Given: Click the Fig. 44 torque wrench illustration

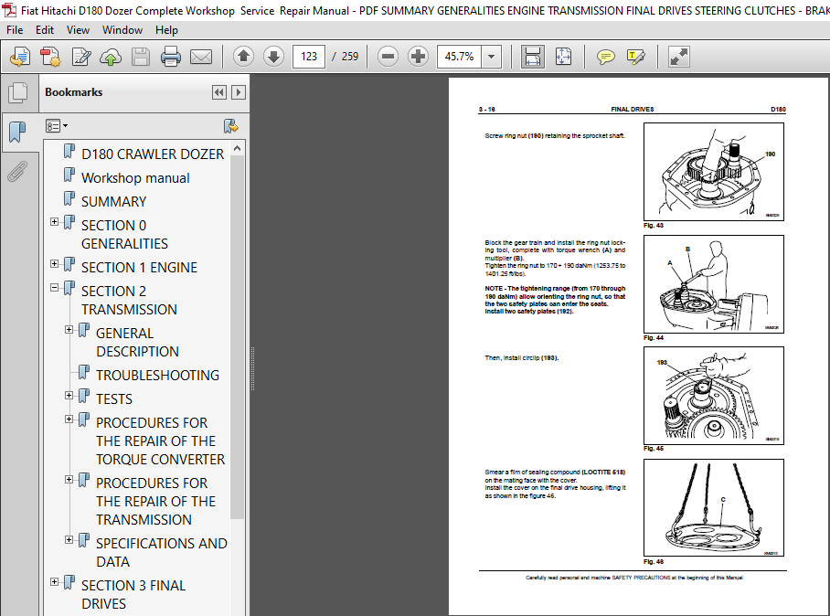Looking at the screenshot, I should [714, 284].
